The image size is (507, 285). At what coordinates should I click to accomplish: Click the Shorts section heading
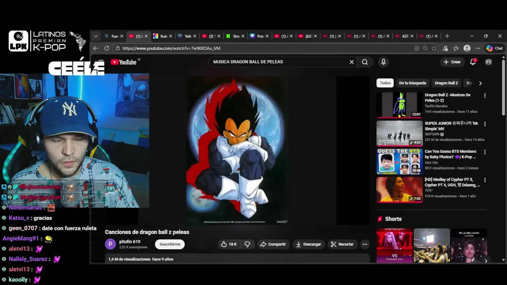click(x=393, y=219)
